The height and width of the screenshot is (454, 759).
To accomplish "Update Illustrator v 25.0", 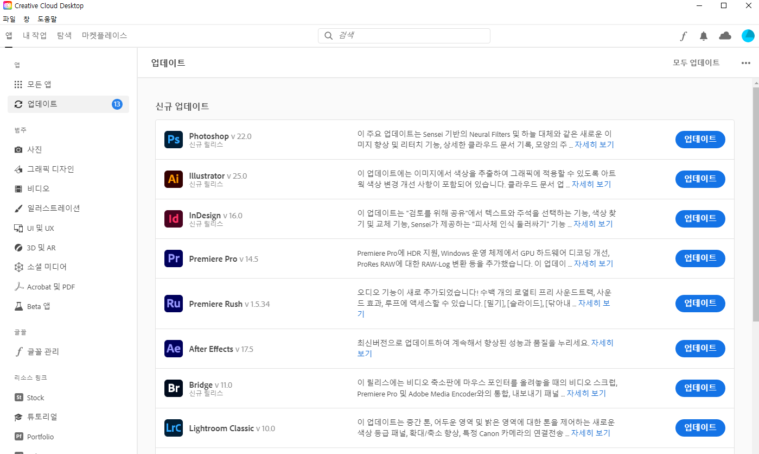I will click(x=700, y=179).
